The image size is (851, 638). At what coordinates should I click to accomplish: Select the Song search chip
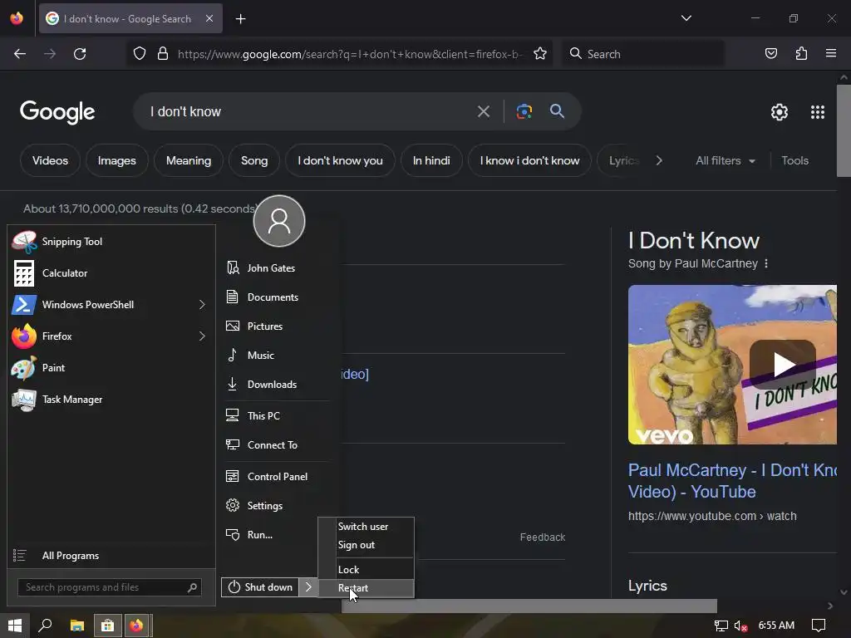[254, 160]
